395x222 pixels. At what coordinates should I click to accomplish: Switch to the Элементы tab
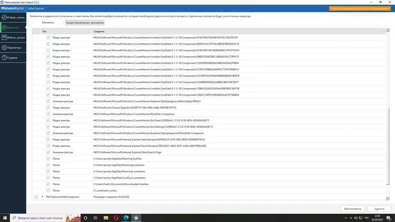[x=48, y=23]
